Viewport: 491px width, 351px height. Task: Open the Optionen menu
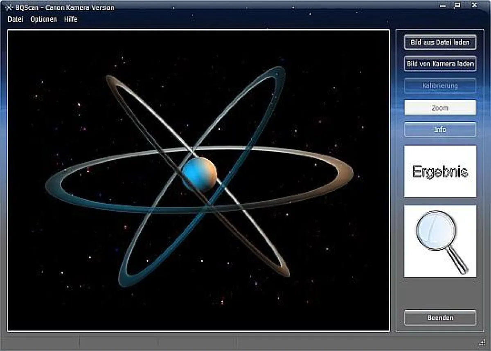(x=43, y=19)
